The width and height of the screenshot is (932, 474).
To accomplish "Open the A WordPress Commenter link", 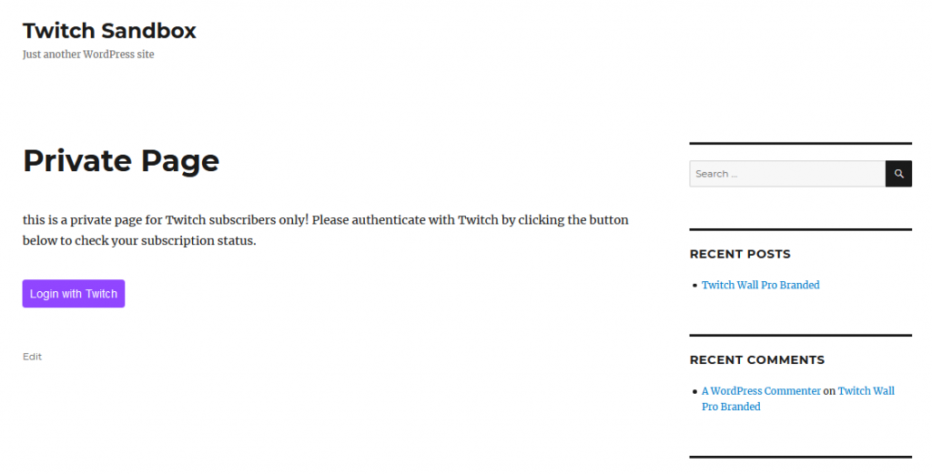I will click(x=761, y=391).
